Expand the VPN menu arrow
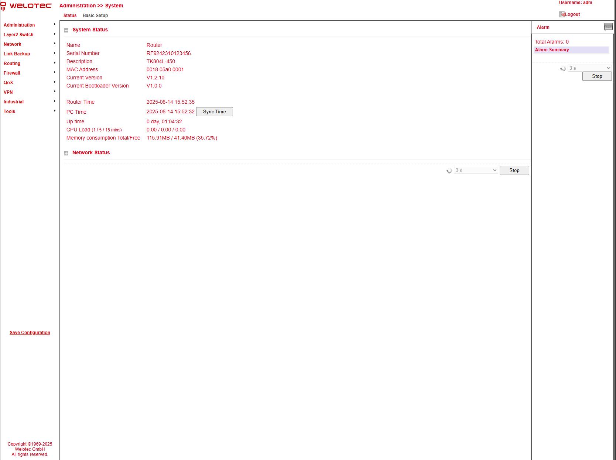The height and width of the screenshot is (460, 616). pyautogui.click(x=55, y=92)
